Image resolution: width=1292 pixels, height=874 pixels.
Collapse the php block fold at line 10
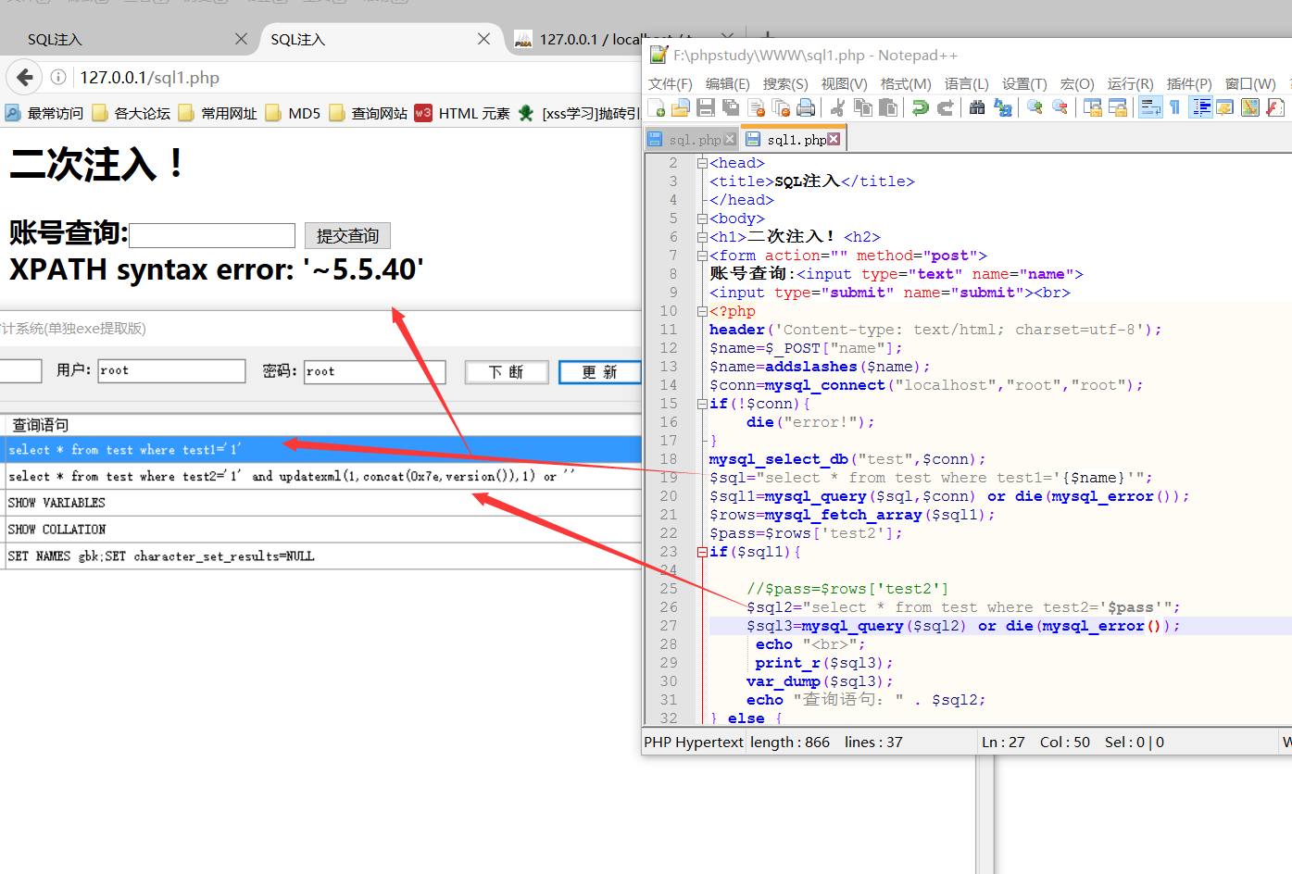coord(702,311)
